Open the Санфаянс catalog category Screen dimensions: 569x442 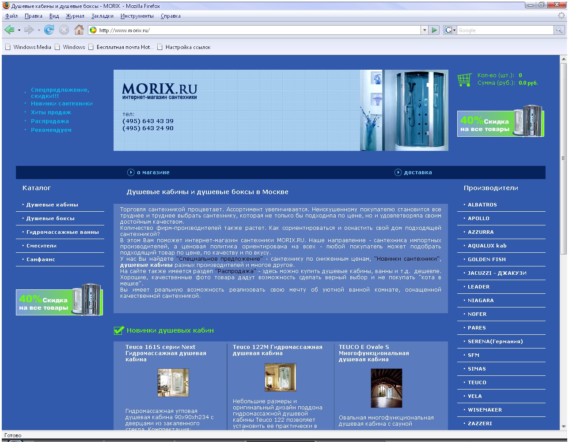[41, 259]
